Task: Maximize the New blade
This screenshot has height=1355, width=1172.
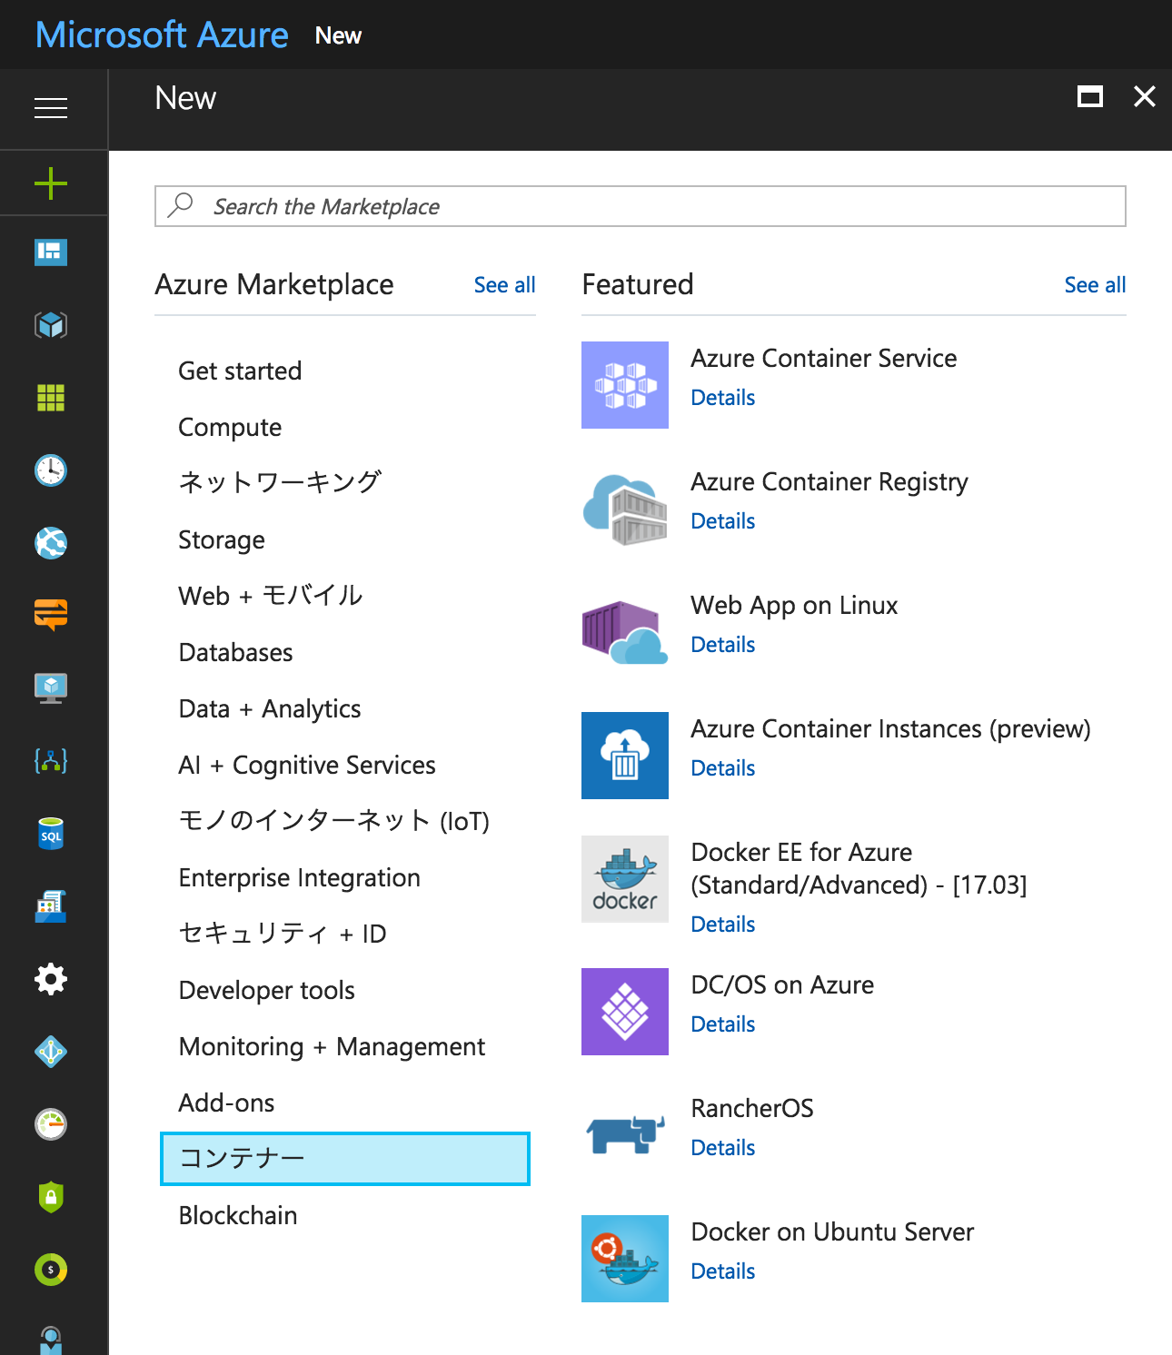Action: click(1090, 96)
